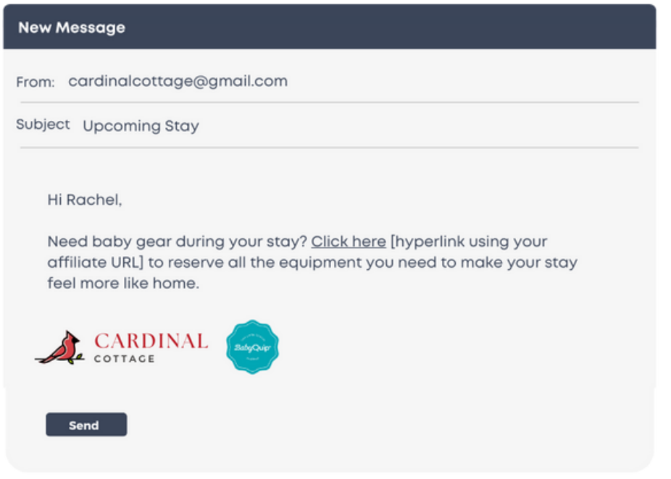Image resolution: width=671 pixels, height=479 pixels.
Task: Select the Subject field containing Upcoming Stay
Action: click(x=329, y=126)
